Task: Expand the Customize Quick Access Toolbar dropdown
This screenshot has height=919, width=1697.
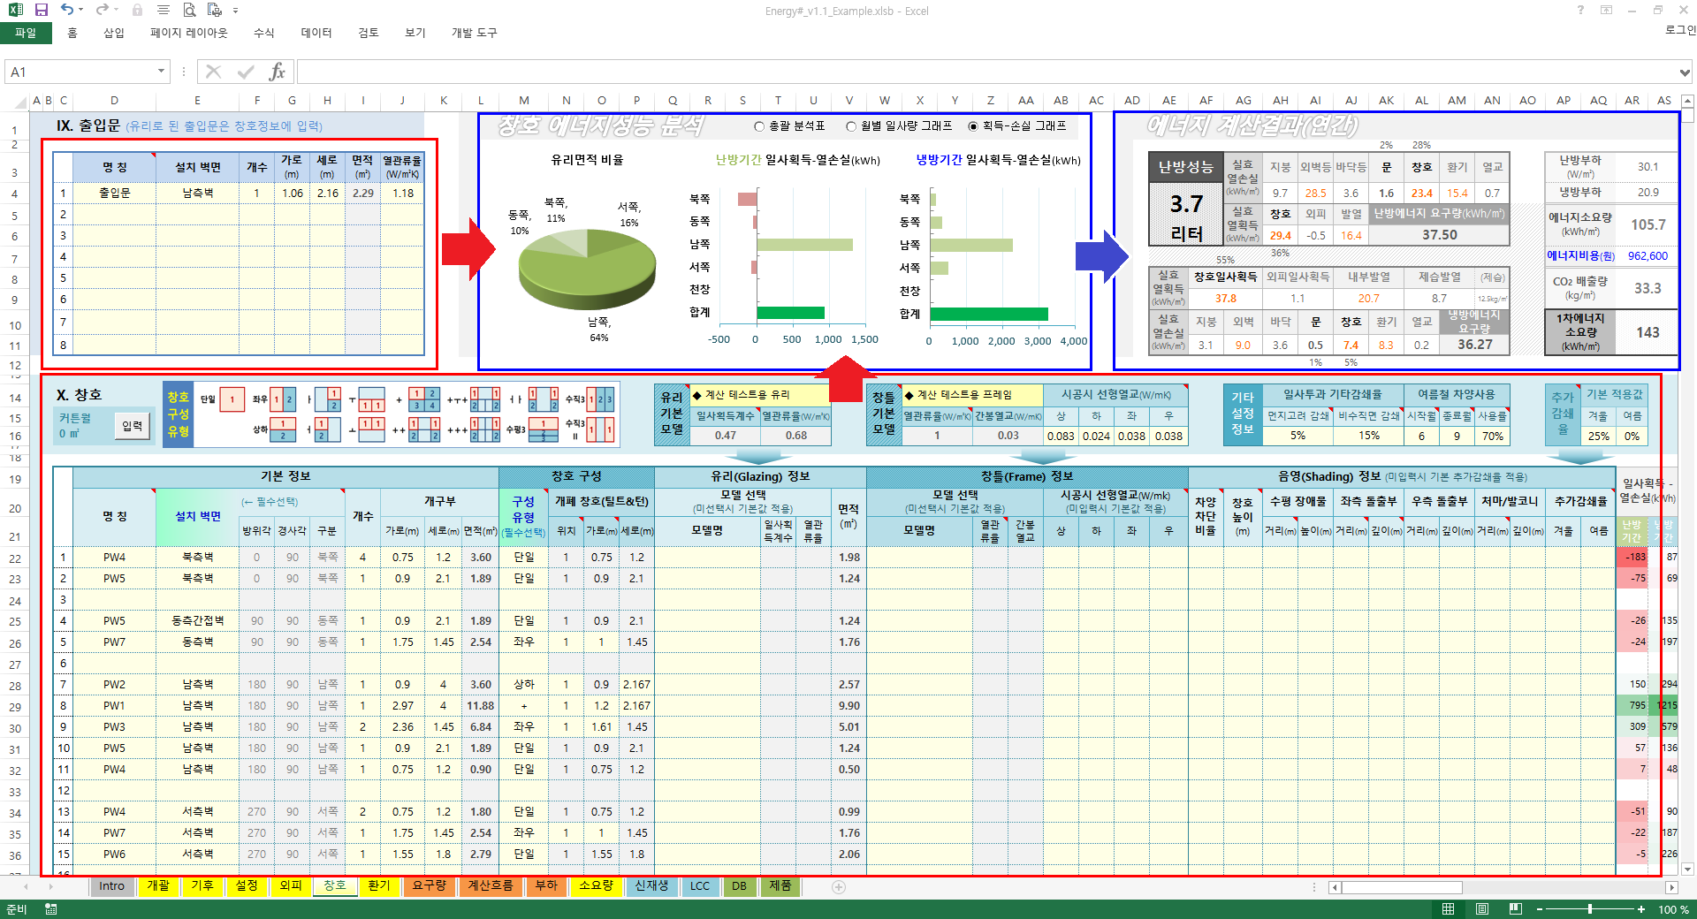Action: tap(236, 11)
